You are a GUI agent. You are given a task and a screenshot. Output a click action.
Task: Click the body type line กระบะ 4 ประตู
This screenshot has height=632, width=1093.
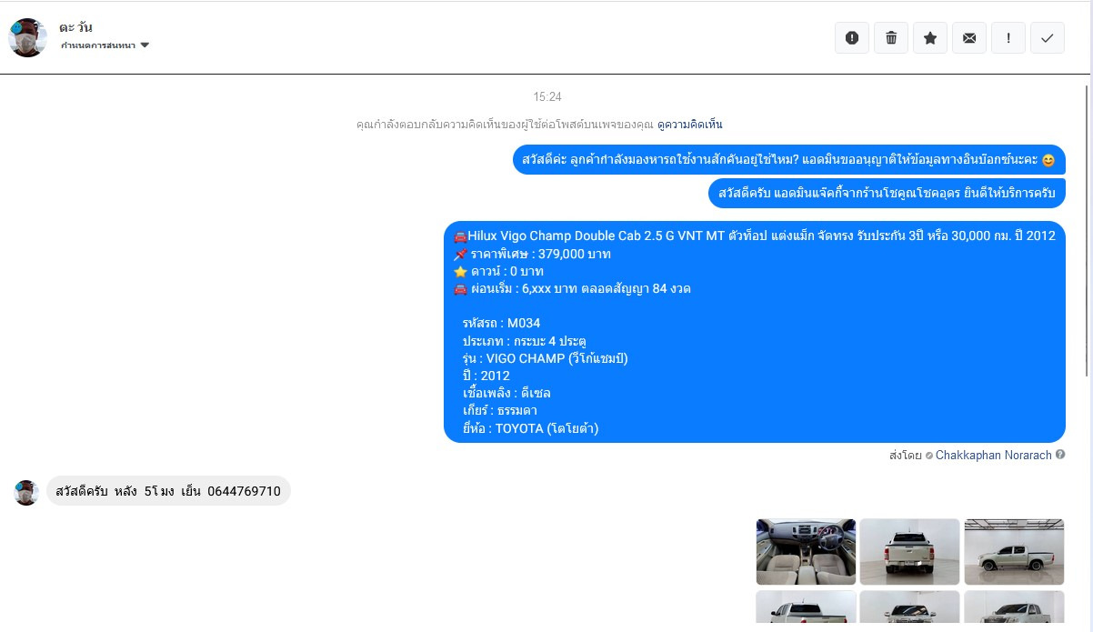point(524,341)
